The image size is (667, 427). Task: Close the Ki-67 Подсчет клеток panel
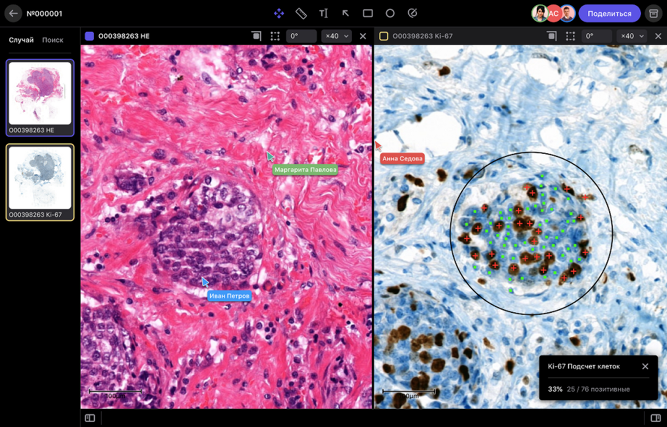646,366
